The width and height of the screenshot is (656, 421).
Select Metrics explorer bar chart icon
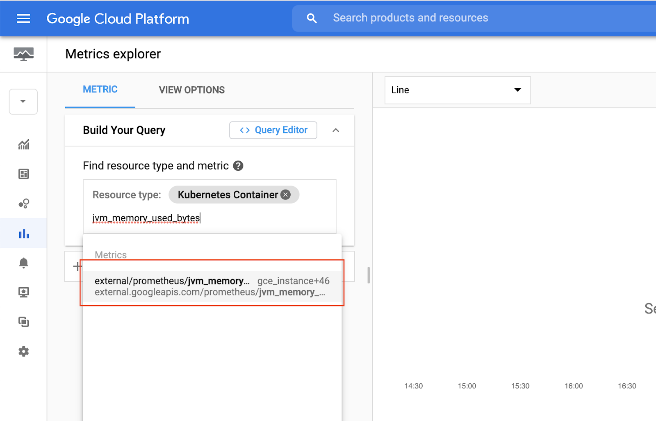click(x=23, y=233)
